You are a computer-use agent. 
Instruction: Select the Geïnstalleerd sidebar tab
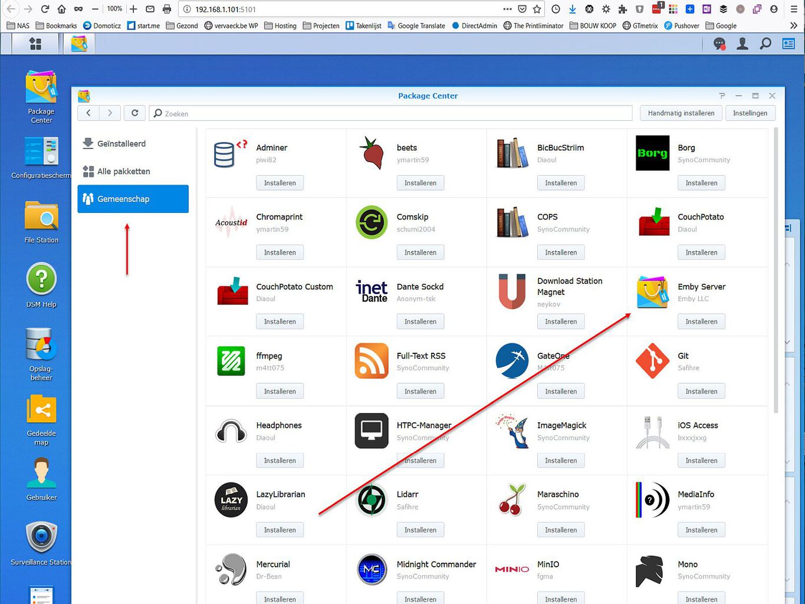click(121, 143)
